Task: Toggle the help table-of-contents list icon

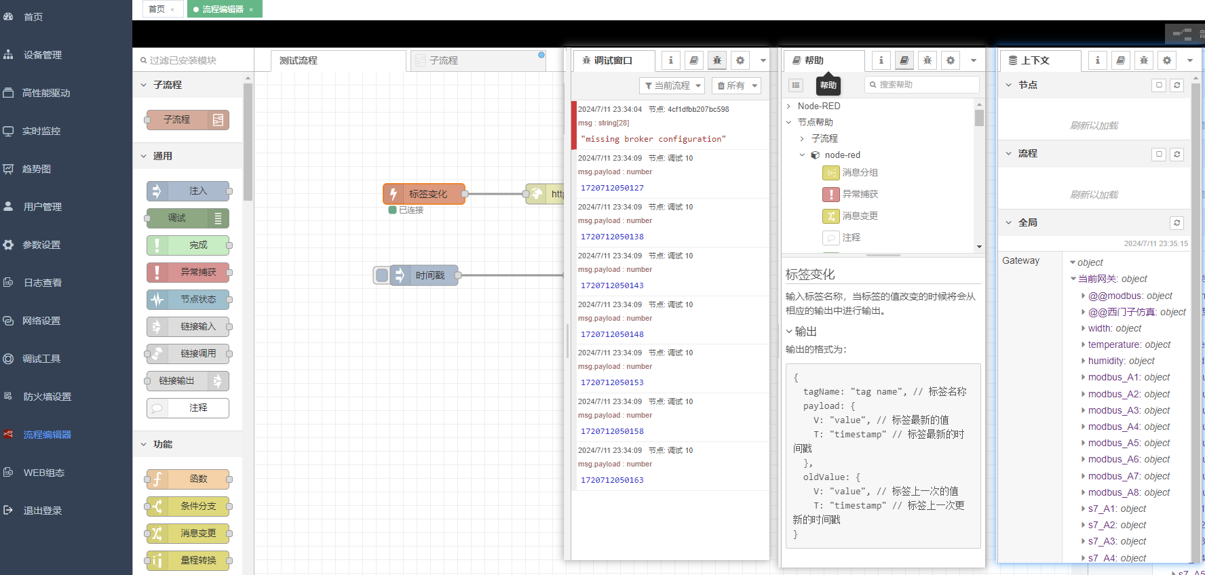Action: tap(797, 85)
